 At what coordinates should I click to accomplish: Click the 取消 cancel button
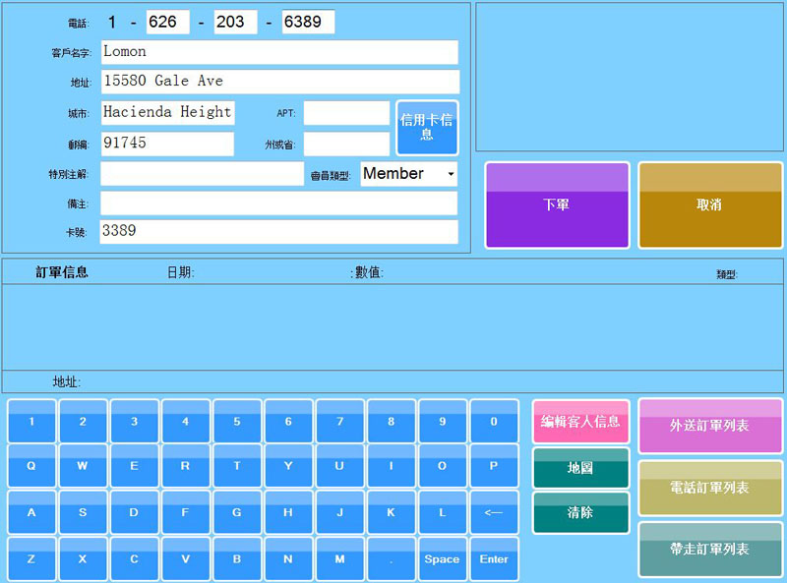coord(710,205)
